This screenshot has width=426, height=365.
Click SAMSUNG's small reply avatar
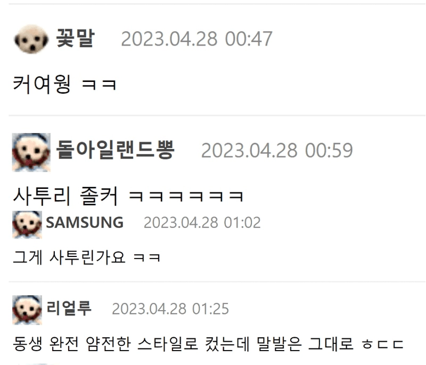pyautogui.click(x=27, y=225)
